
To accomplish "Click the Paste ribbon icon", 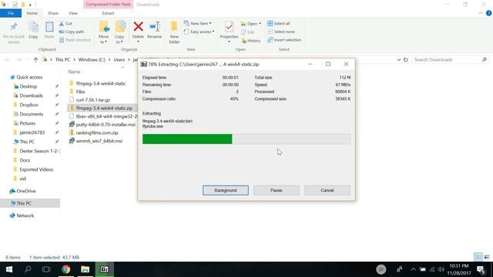I will click(x=49, y=28).
